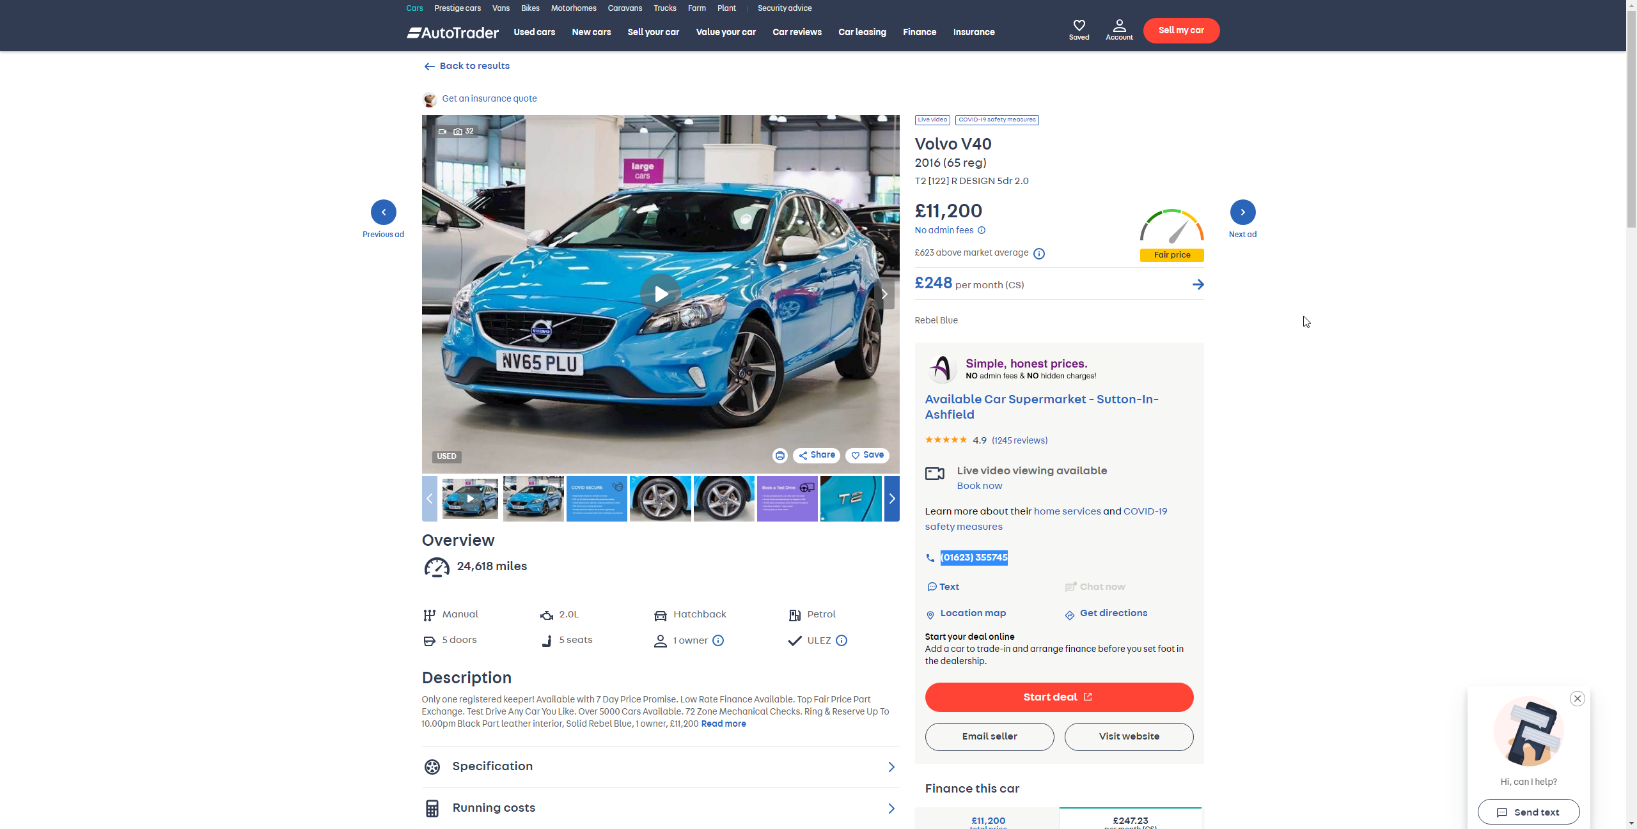
Task: Click Visit website button
Action: (1129, 737)
